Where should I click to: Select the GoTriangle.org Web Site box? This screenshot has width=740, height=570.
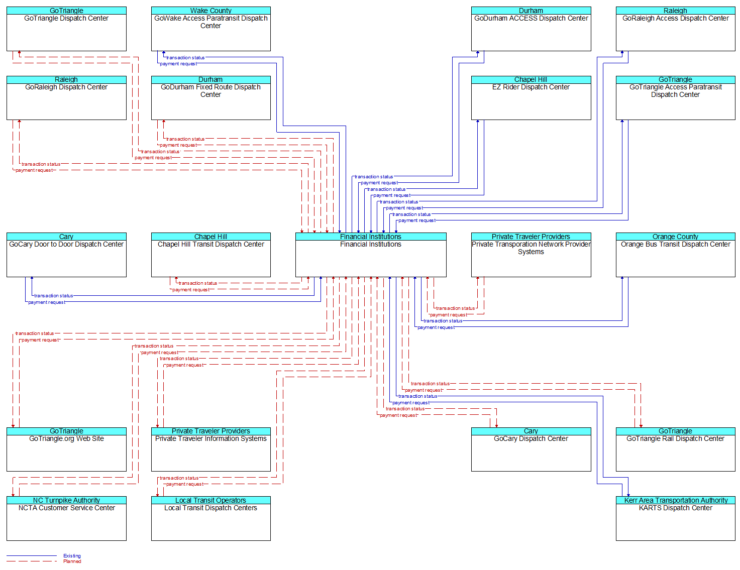click(66, 449)
